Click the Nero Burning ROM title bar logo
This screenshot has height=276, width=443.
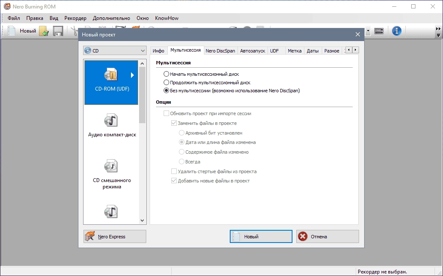click(7, 6)
